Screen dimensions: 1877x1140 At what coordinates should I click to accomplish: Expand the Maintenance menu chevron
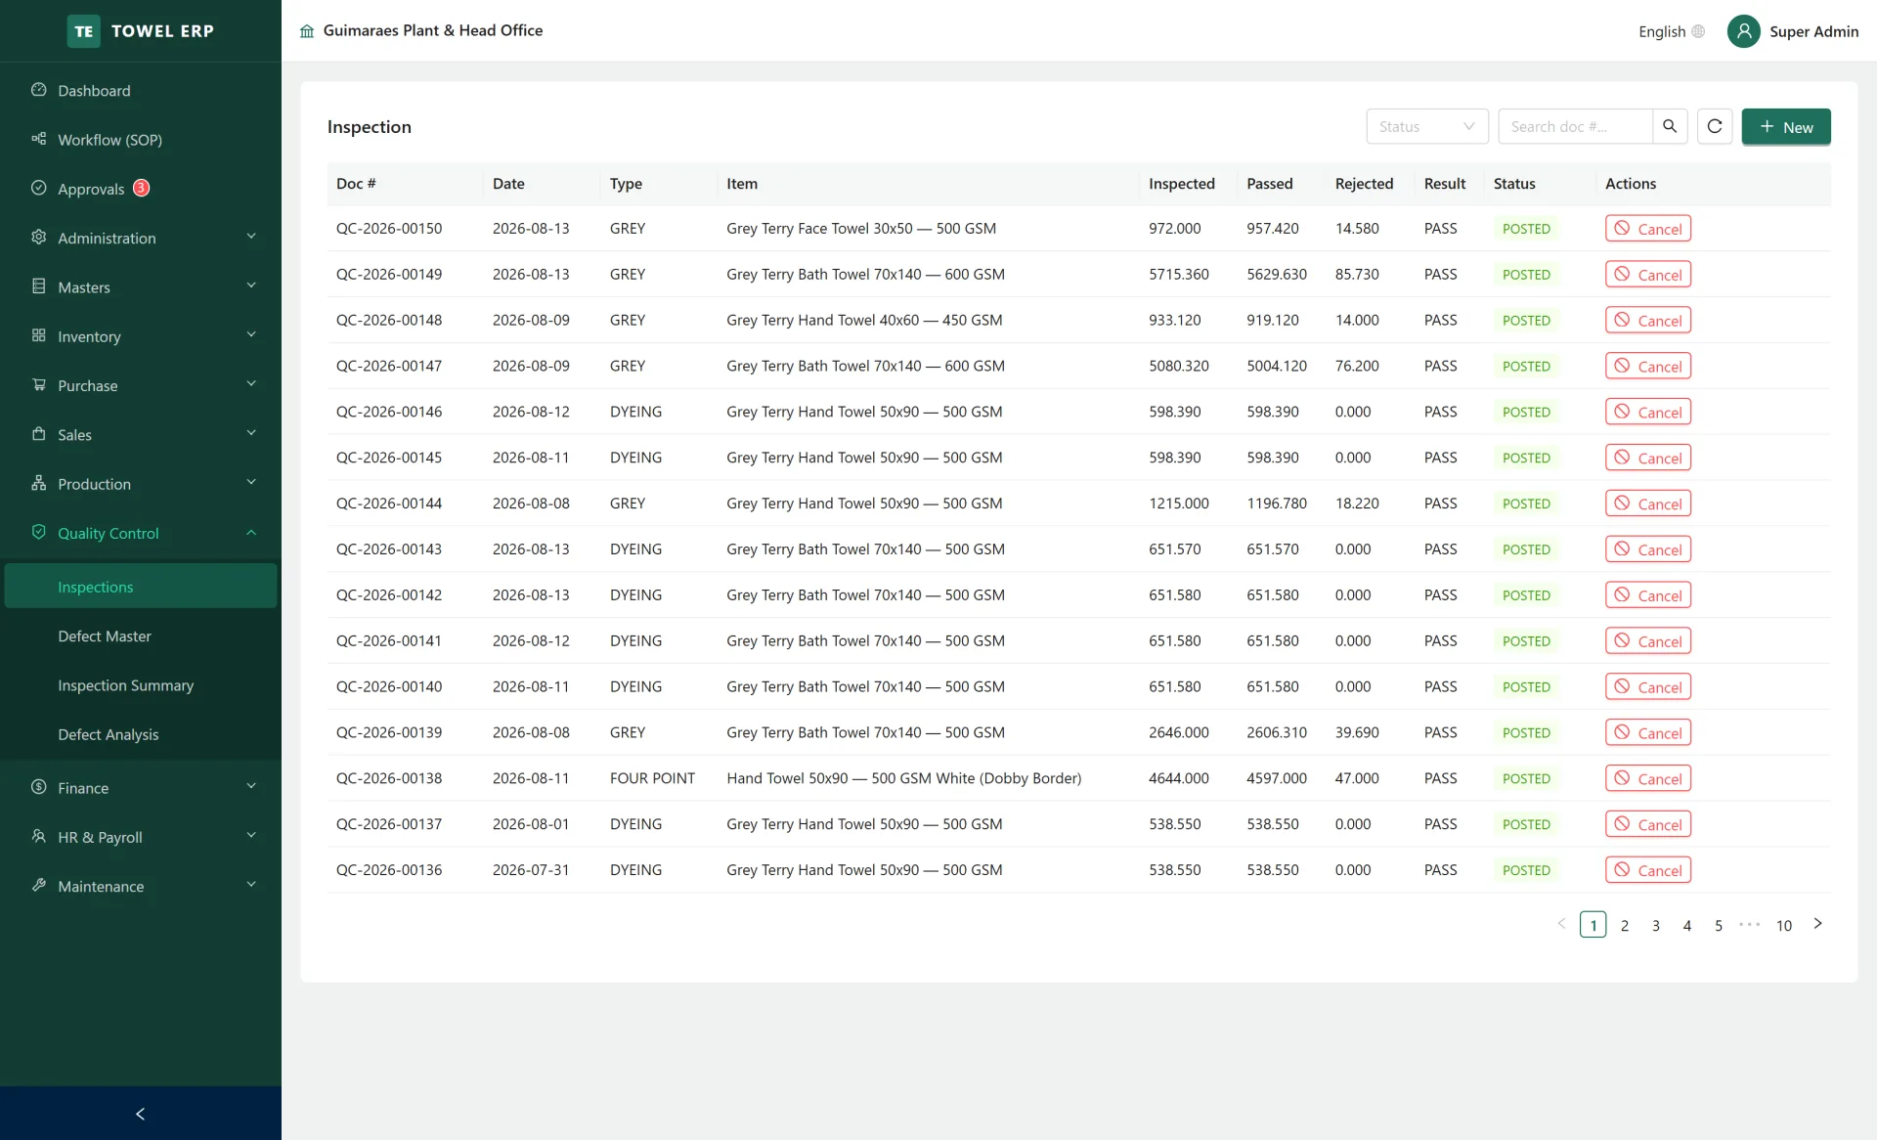[x=251, y=885]
